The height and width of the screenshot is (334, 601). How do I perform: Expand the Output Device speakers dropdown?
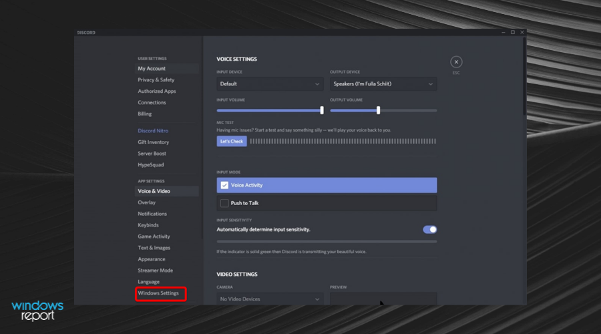click(383, 84)
